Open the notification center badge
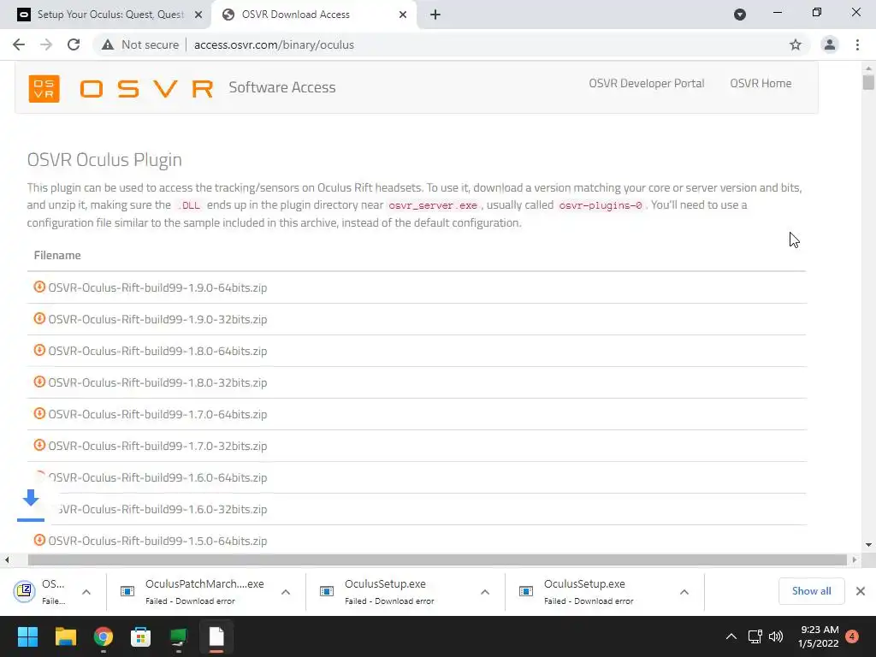This screenshot has height=657, width=876. coord(852,636)
